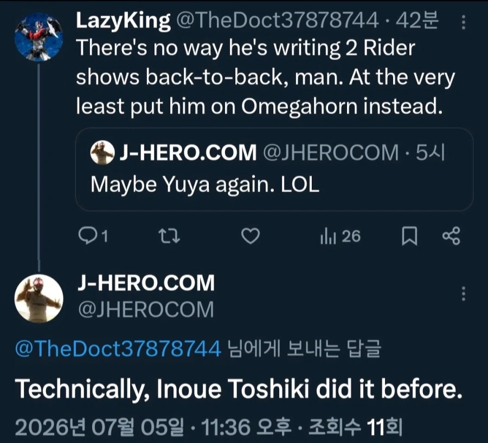Viewport: 488px width, 443px height.
Task: Open the @JHEROCOM handle under the reply name
Action: (146, 310)
